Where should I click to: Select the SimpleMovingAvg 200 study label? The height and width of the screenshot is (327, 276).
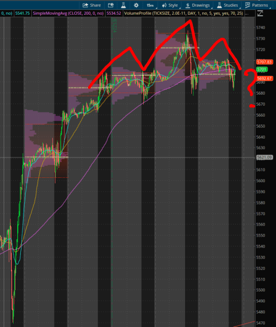click(68, 14)
